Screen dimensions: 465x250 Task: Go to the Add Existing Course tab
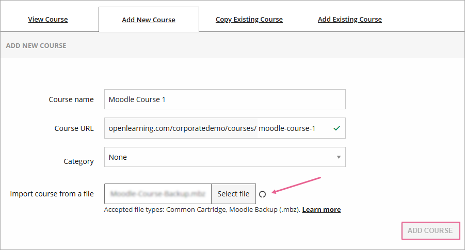point(350,20)
